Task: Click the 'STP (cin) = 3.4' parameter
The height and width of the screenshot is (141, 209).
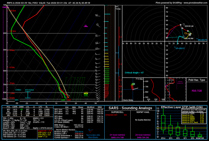Action: pos(45,133)
